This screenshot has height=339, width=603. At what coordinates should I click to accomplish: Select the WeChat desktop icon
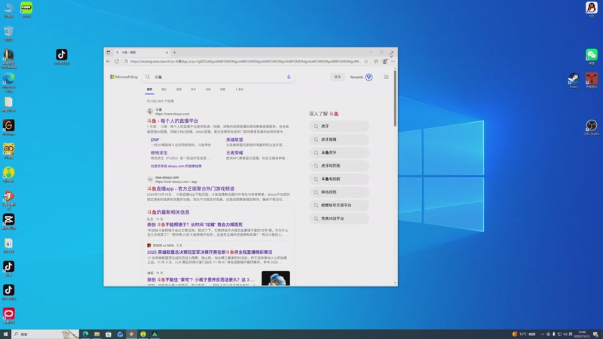point(592,56)
